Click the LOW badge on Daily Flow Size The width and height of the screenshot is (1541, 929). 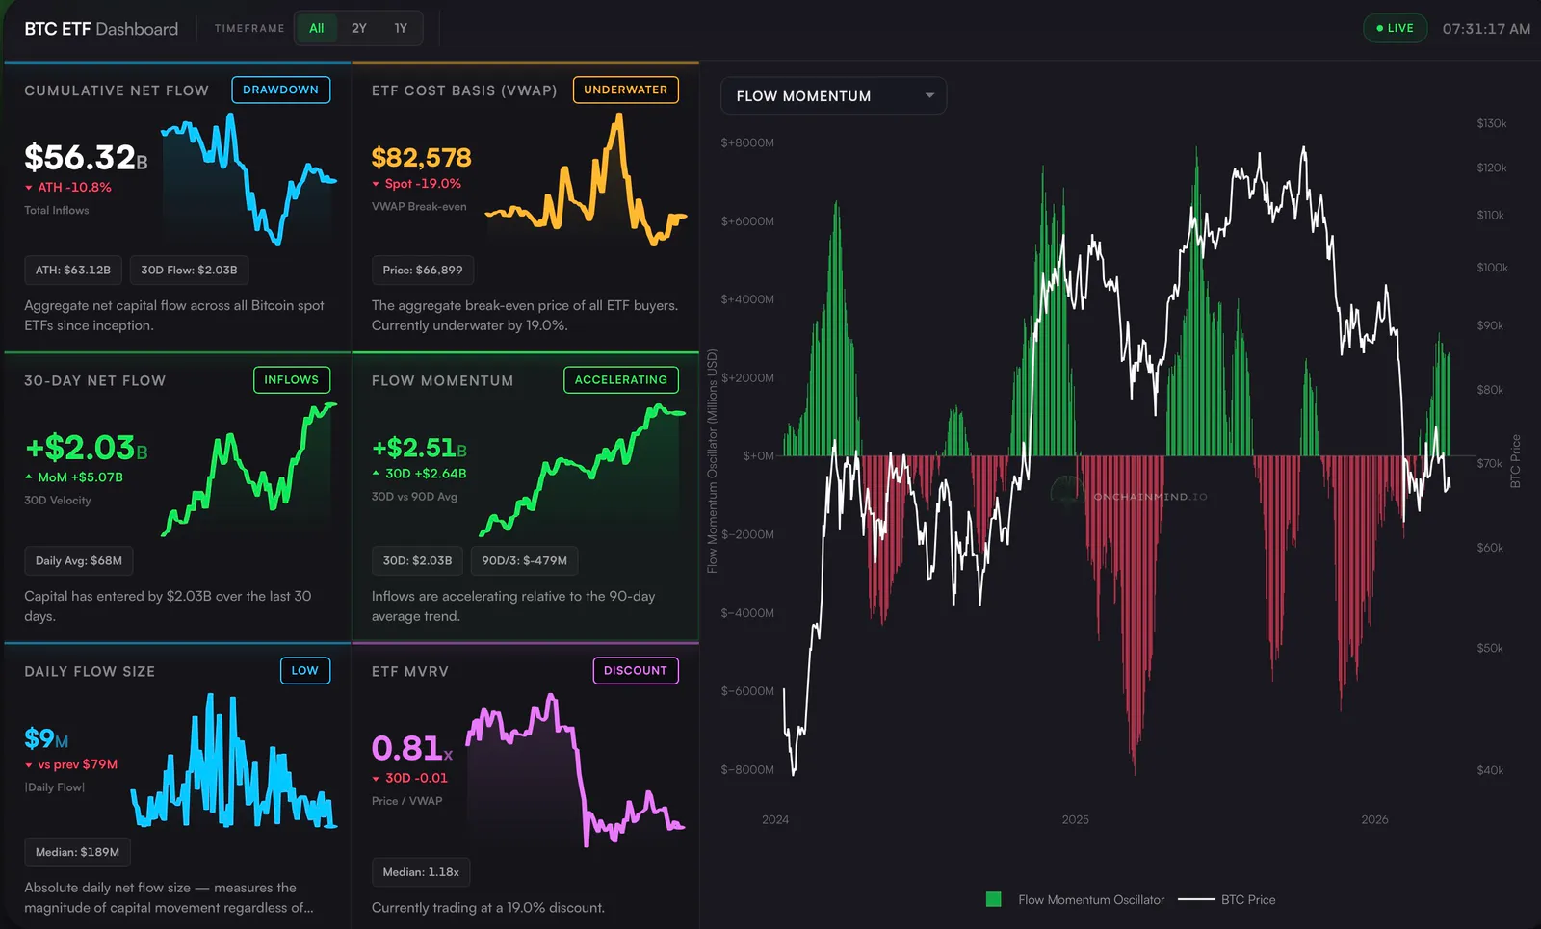[305, 671]
